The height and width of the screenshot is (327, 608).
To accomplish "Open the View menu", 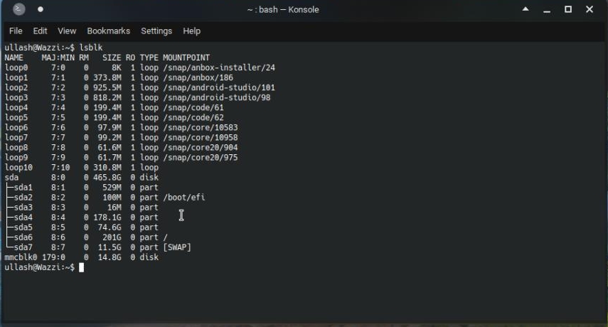I will tap(67, 31).
